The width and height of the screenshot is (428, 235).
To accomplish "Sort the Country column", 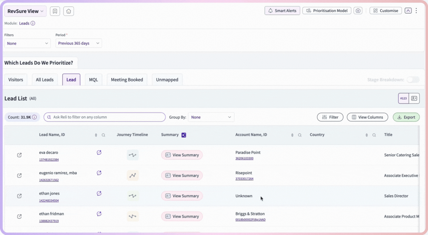I will click(x=367, y=135).
